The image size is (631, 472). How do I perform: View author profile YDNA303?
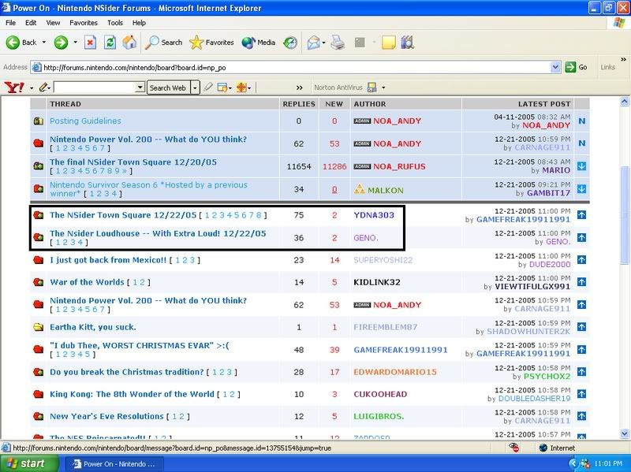click(374, 215)
